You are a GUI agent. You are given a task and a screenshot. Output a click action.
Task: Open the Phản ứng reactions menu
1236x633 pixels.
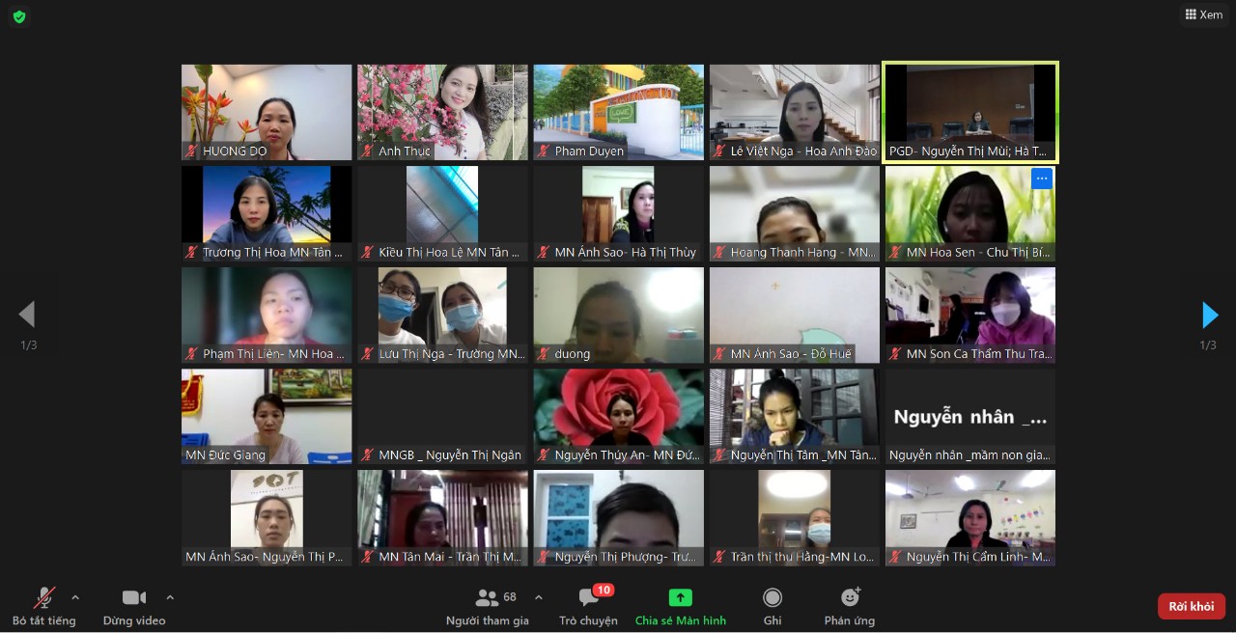[850, 598]
